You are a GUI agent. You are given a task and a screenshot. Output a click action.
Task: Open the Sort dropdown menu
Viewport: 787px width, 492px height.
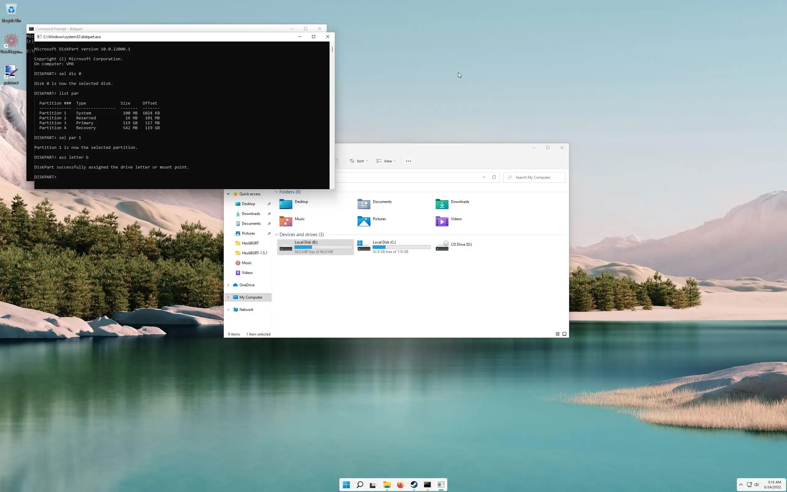click(359, 161)
